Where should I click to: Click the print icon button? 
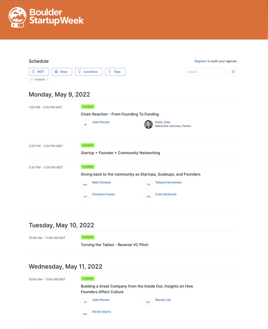click(x=233, y=72)
